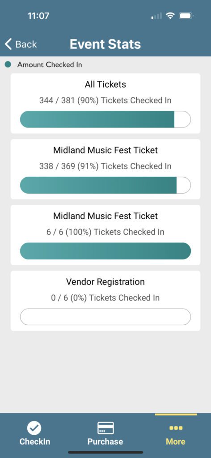Click the 338 / 369 Tickets Checked In text
211x458 pixels.
pyautogui.click(x=105, y=166)
